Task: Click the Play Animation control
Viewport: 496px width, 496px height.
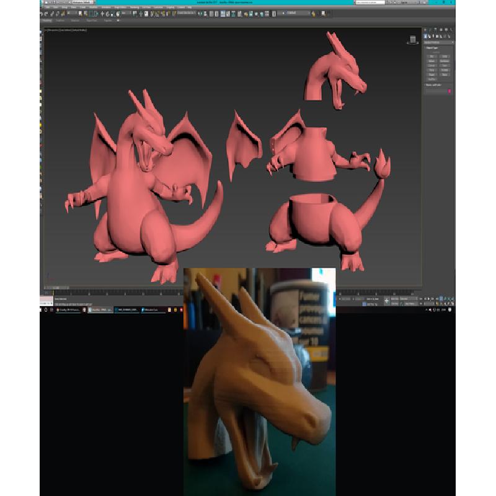Action: pyautogui.click(x=429, y=299)
